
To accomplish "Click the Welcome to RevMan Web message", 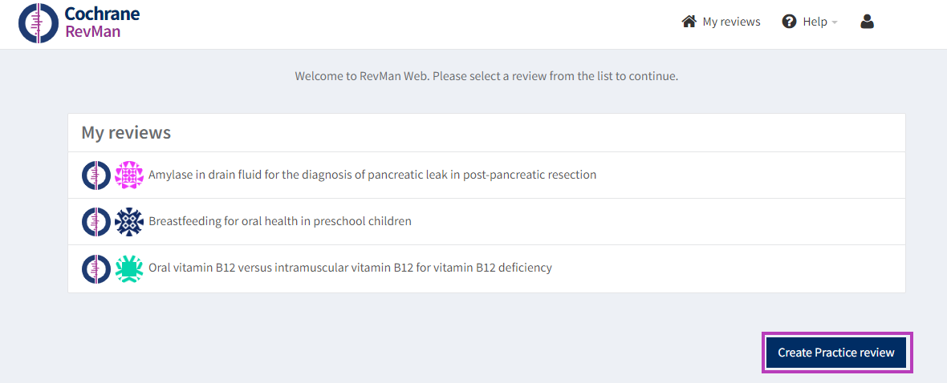I will coord(486,77).
